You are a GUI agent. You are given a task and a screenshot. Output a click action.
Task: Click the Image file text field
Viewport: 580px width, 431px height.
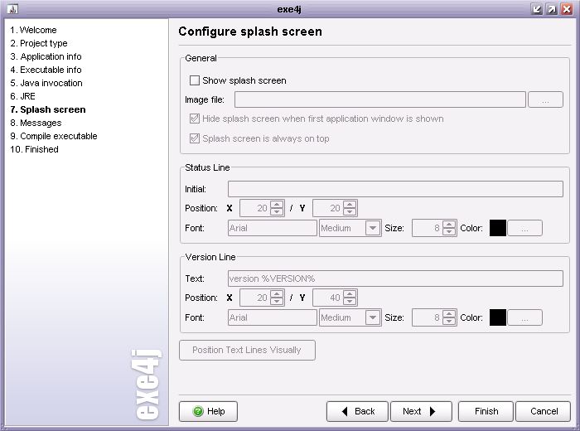pyautogui.click(x=379, y=100)
